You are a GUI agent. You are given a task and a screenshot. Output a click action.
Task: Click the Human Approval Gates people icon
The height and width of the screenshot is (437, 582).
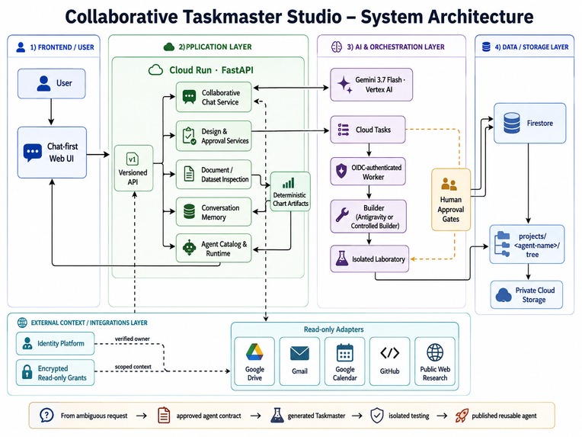click(449, 185)
